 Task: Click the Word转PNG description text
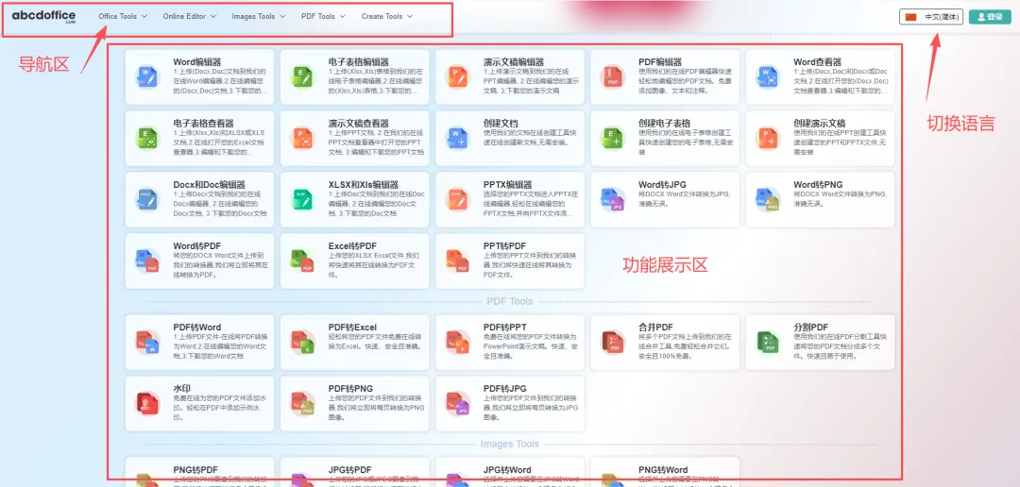point(840,199)
